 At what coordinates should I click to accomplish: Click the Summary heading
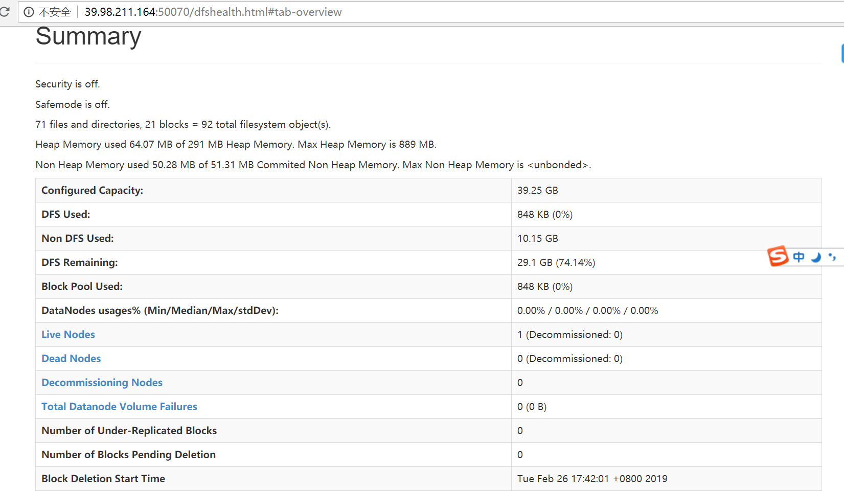tap(88, 36)
